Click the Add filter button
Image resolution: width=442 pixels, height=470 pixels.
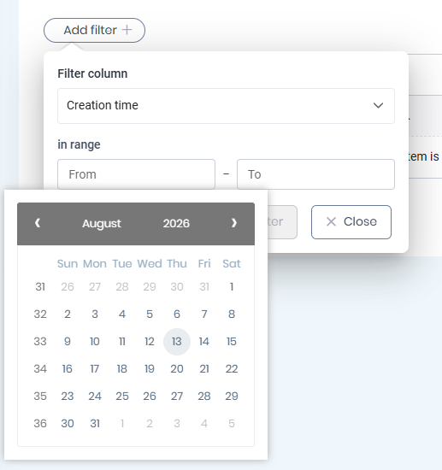click(x=94, y=30)
